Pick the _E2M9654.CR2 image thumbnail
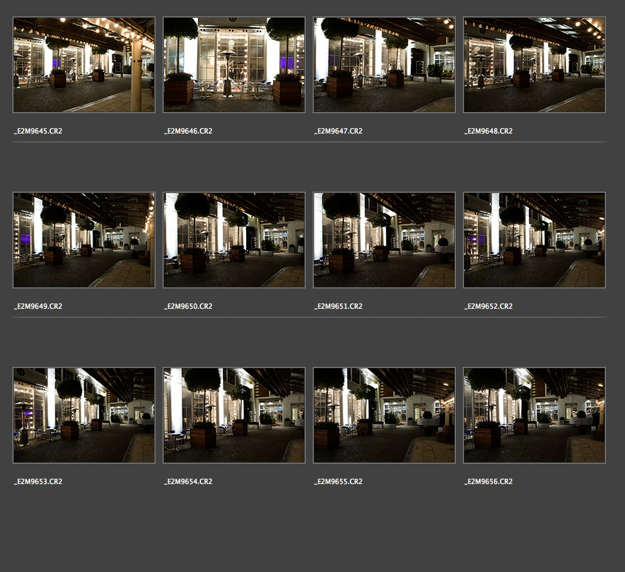 pyautogui.click(x=234, y=415)
